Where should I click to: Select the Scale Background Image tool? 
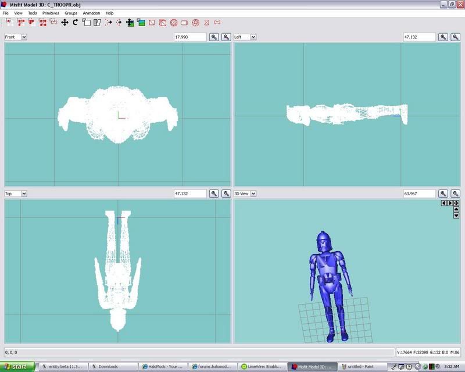pos(141,22)
